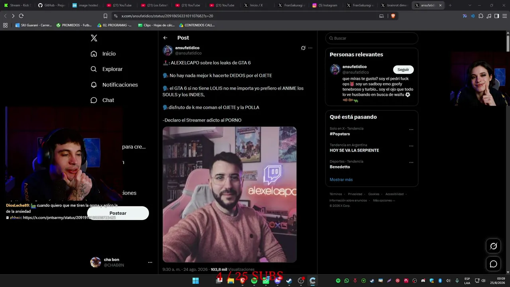Open File Explorer from the taskbar
The height and width of the screenshot is (287, 510).
click(x=231, y=281)
